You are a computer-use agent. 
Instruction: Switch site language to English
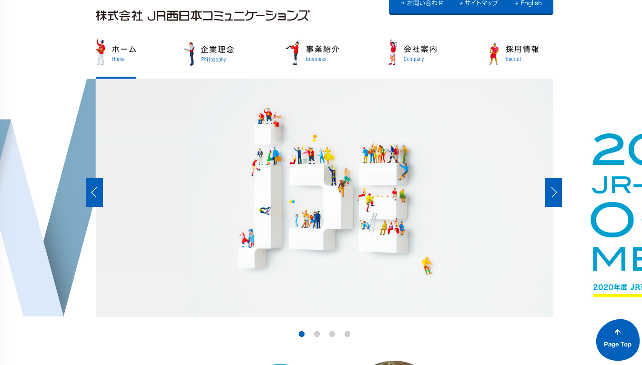(528, 3)
